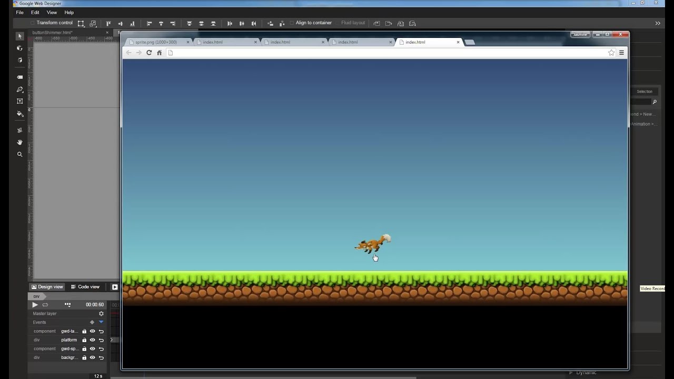674x379 pixels.
Task: Open the Edit menu
Action: (35, 12)
